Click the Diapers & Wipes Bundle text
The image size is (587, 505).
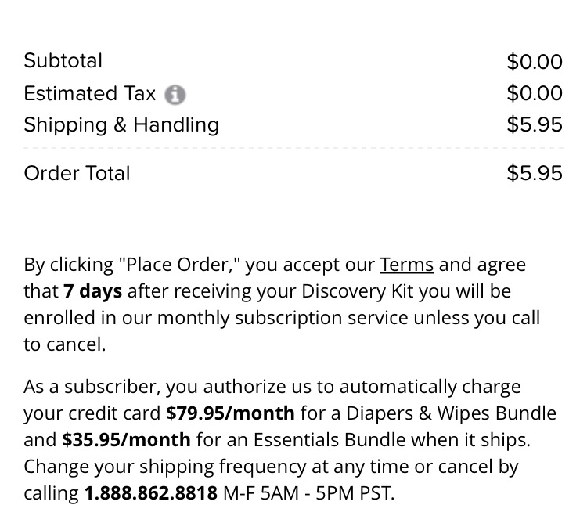(x=451, y=413)
